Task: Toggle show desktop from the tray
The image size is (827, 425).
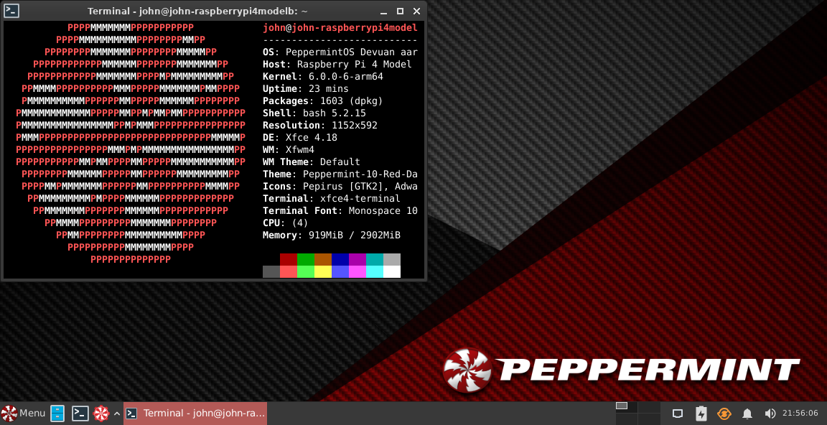Action: (677, 414)
